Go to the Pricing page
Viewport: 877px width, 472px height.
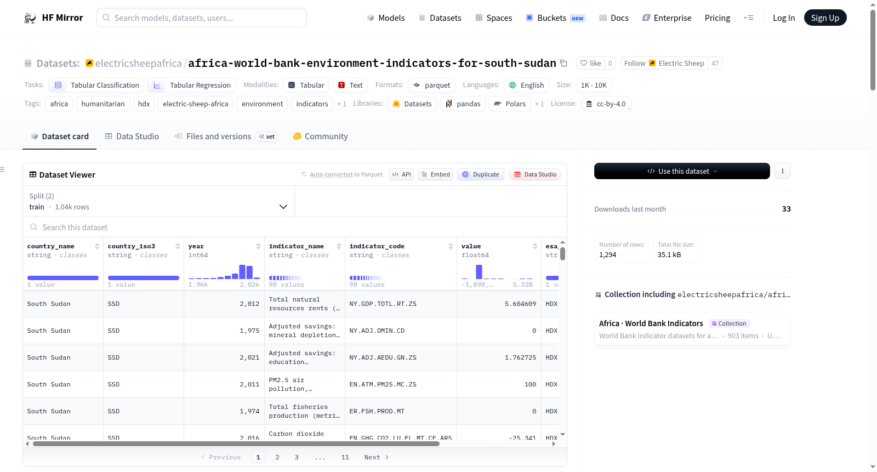coord(717,18)
